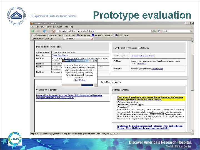Open the Entrez PubMed bookmark
The height and width of the screenshot is (150, 200).
54,35
